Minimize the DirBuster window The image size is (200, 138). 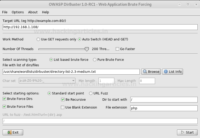coord(179,4)
